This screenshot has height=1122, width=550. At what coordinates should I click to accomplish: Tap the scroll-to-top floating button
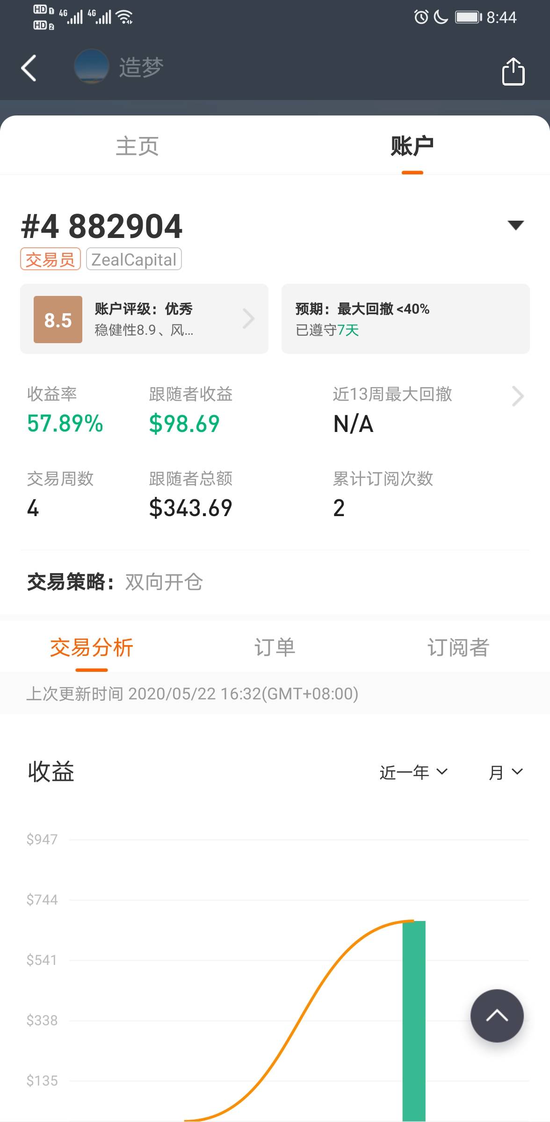497,1015
